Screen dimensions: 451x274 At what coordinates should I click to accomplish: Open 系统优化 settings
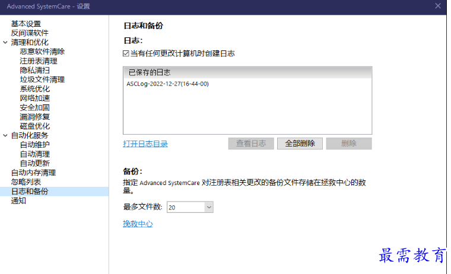pyautogui.click(x=35, y=89)
